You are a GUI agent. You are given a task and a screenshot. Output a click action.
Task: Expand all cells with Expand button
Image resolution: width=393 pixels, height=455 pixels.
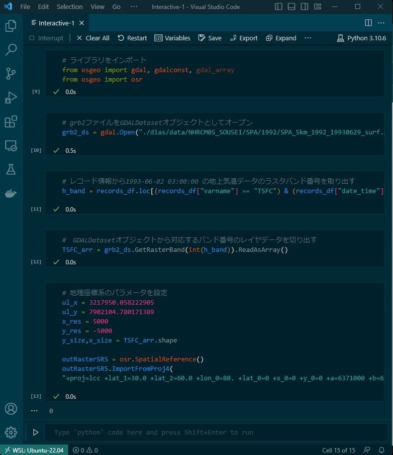pyautogui.click(x=281, y=38)
